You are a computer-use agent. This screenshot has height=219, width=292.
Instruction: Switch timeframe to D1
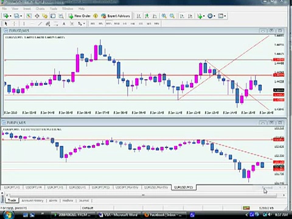tap(141, 24)
